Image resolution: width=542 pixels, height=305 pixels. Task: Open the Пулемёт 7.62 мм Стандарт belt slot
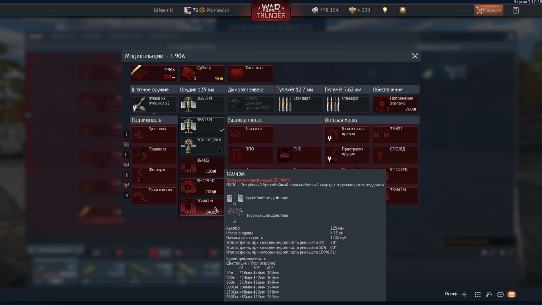[x=347, y=104]
